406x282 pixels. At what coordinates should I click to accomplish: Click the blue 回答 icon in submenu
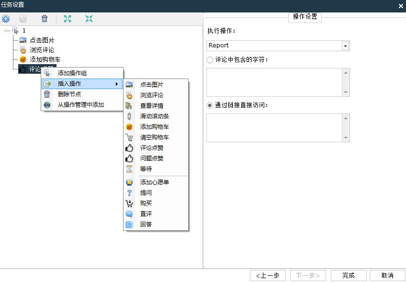tap(129, 224)
